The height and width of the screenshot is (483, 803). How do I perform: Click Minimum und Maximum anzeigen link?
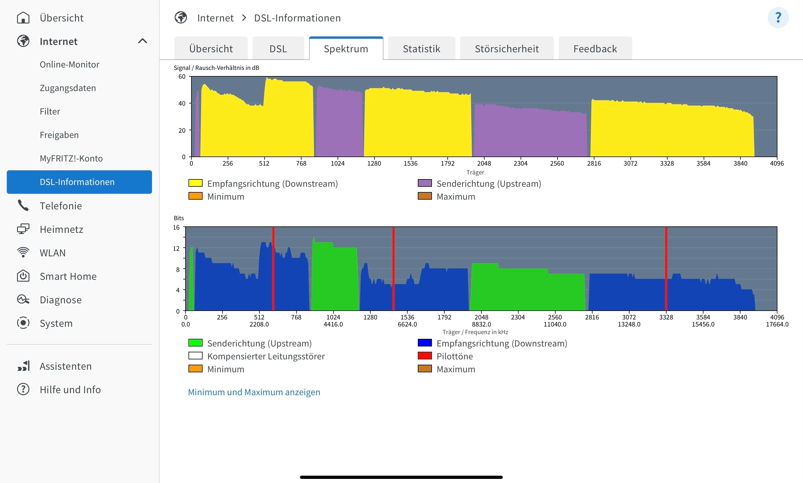pyautogui.click(x=254, y=392)
